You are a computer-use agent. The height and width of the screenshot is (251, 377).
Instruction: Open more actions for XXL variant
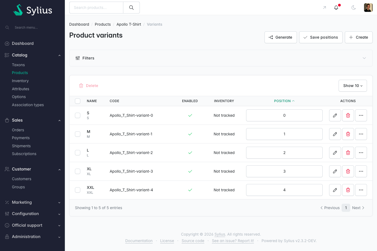pos(361,190)
